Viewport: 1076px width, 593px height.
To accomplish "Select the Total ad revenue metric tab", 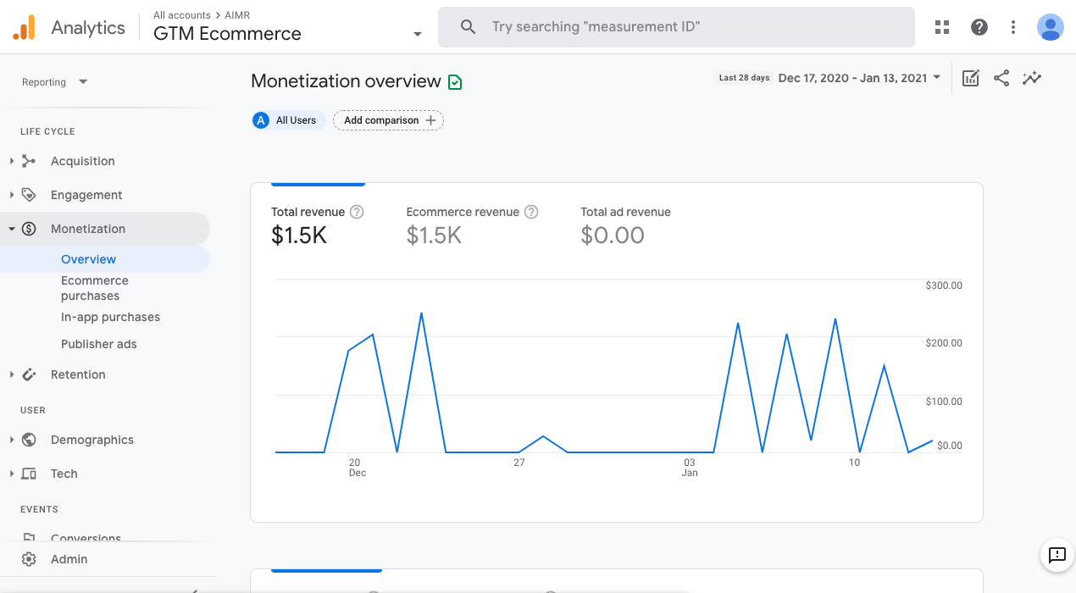I will (625, 225).
